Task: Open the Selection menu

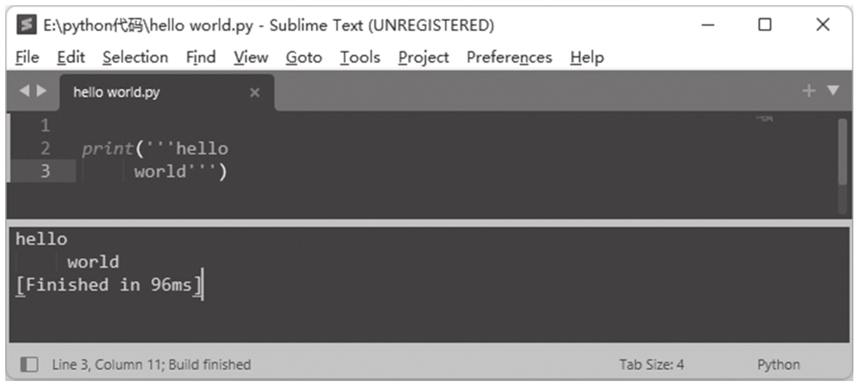Action: [x=135, y=58]
